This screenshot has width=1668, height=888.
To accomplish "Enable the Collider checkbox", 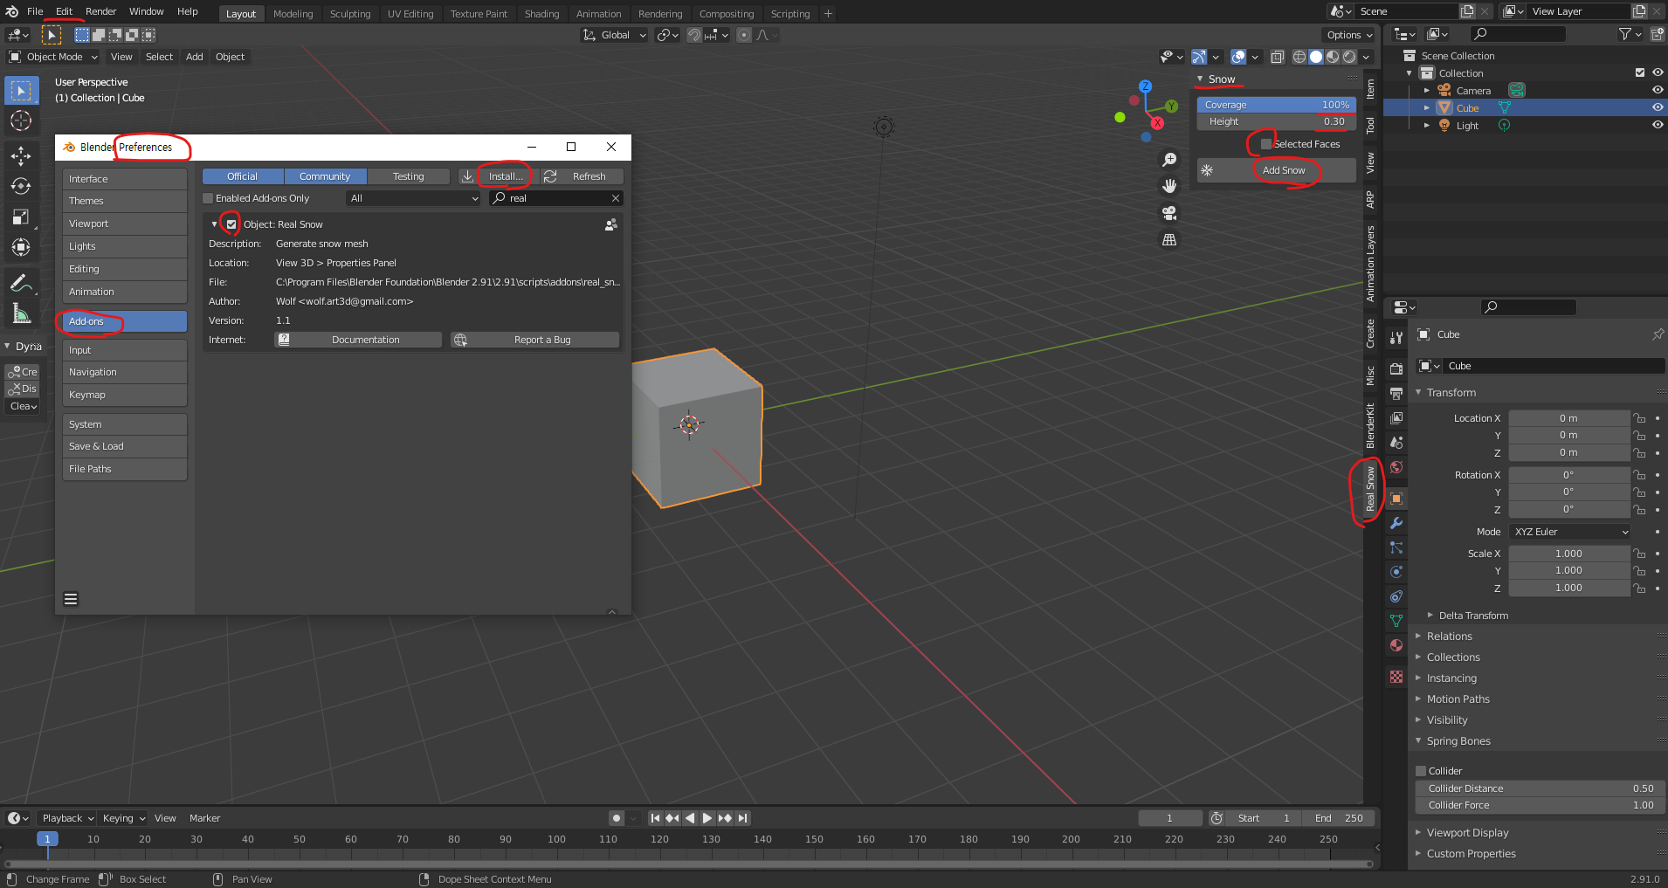I will pos(1421,771).
